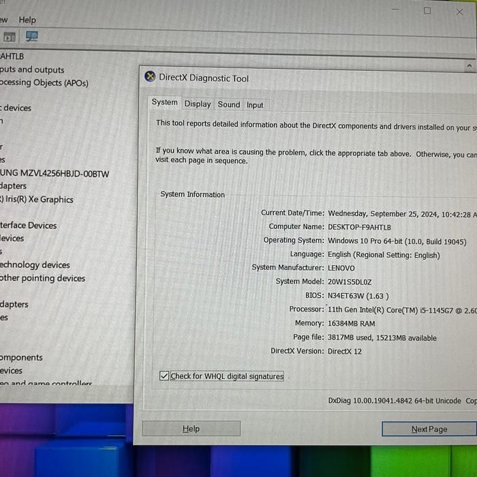Toggle Check for WHQL digital signatures checkbox
This screenshot has height=477, width=477.
click(164, 376)
